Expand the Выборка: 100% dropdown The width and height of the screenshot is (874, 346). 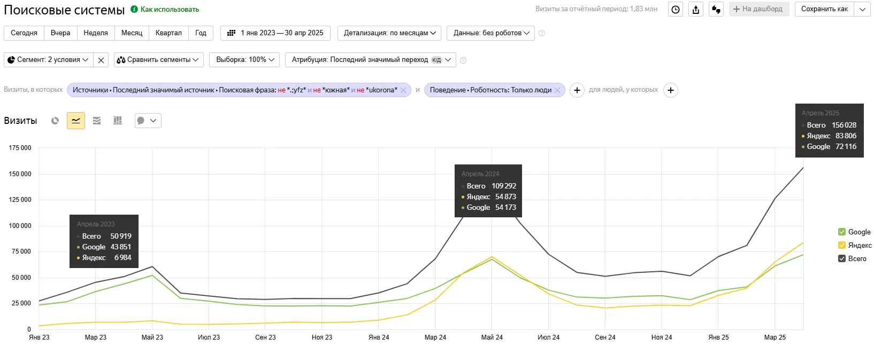[x=244, y=60]
